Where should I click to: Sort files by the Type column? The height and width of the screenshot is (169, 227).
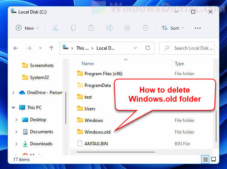[x=179, y=64]
